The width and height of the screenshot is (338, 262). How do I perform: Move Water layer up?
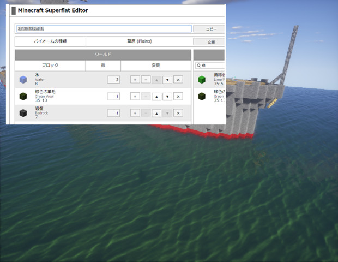click(x=156, y=80)
